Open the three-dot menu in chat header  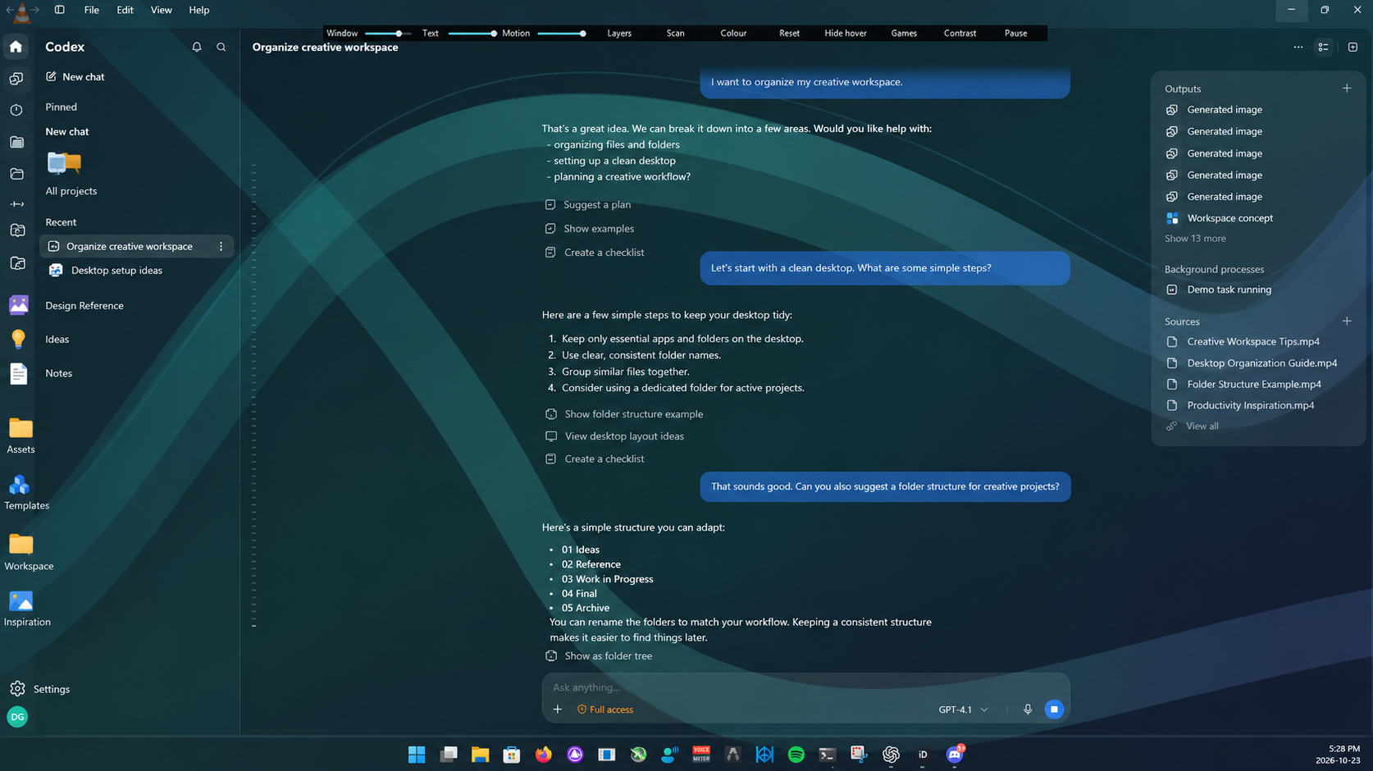click(1298, 48)
